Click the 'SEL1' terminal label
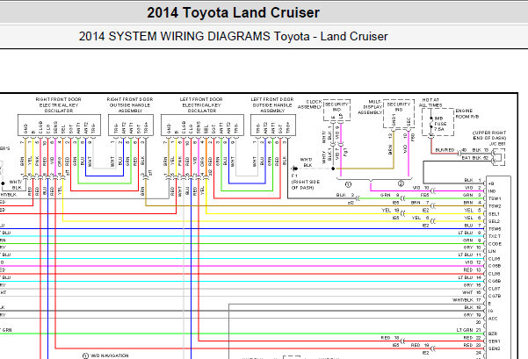The height and width of the screenshot is (359, 528). 494,214
